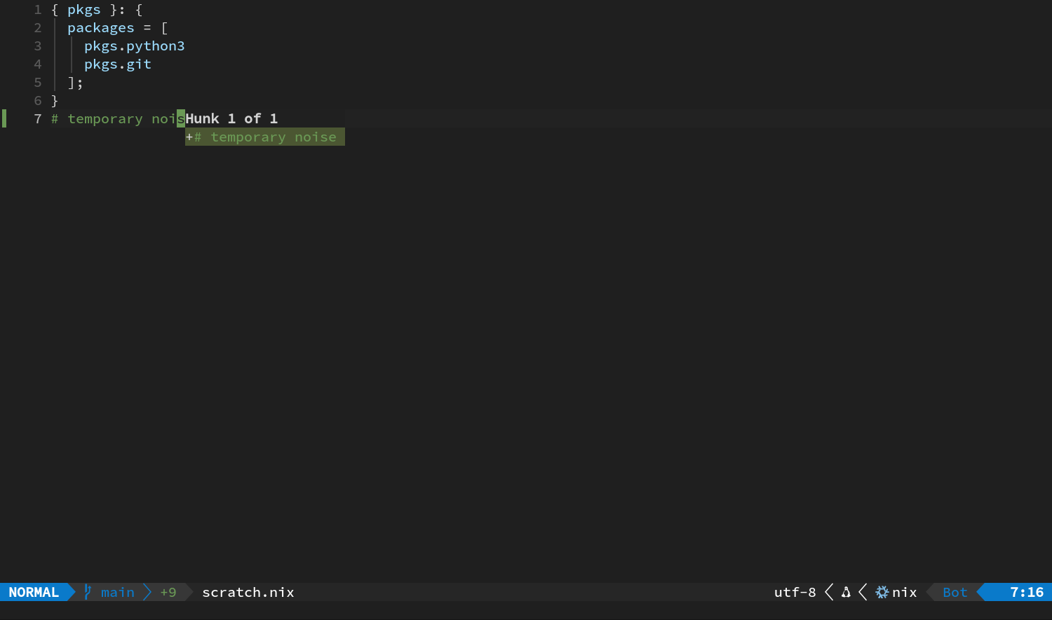Click the Hunk 1 of 1 popup header
The height and width of the screenshot is (620, 1052).
[x=231, y=118]
